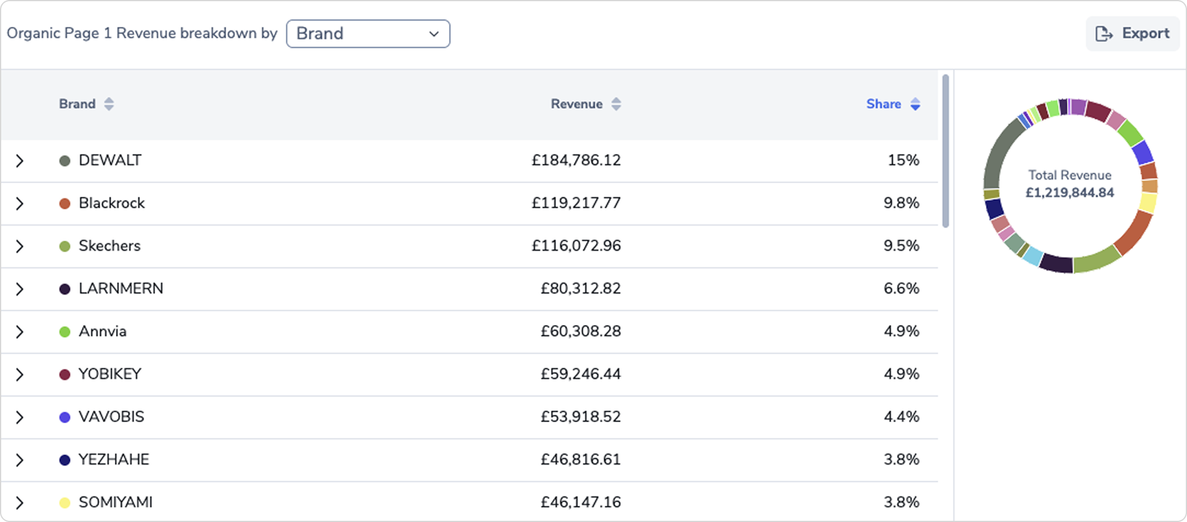Image resolution: width=1187 pixels, height=522 pixels.
Task: Select YEZHAHE brand name
Action: 114,460
